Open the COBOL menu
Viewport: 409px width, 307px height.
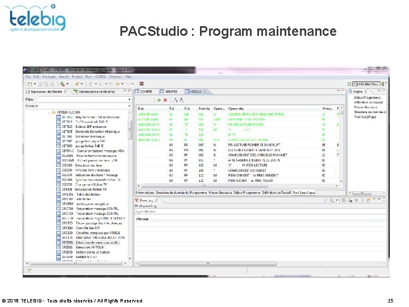tap(101, 77)
